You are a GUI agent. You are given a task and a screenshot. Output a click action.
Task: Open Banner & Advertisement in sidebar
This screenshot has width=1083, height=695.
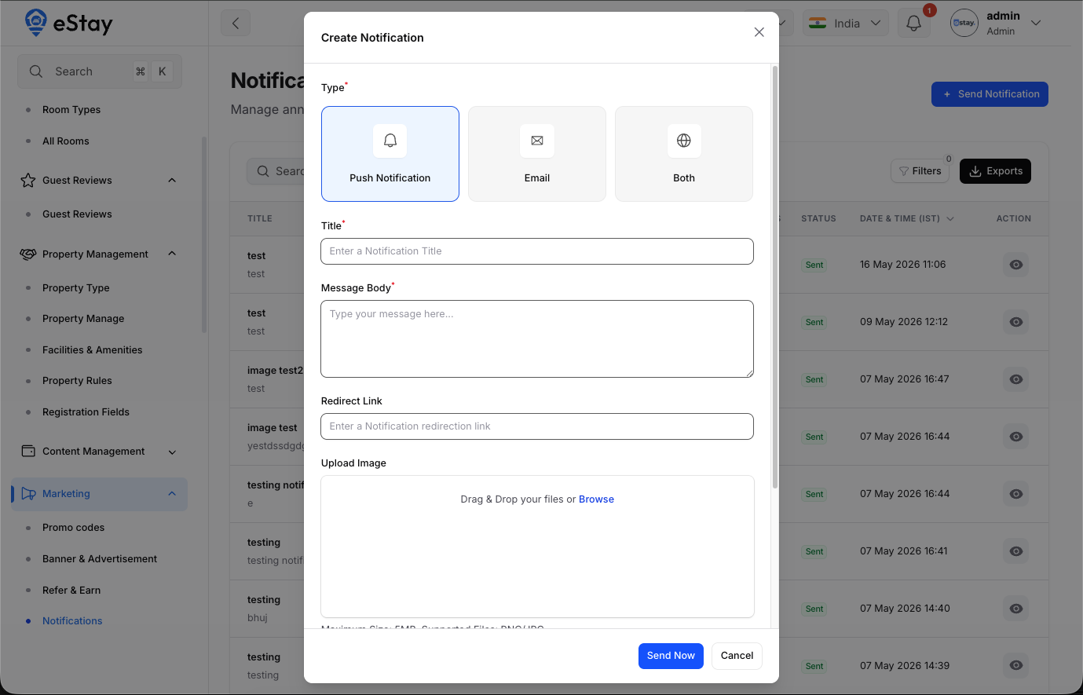coord(100,559)
